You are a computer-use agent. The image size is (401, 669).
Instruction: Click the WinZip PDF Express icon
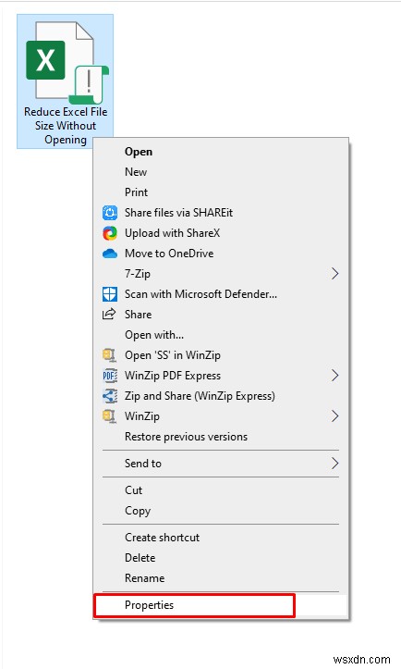110,376
